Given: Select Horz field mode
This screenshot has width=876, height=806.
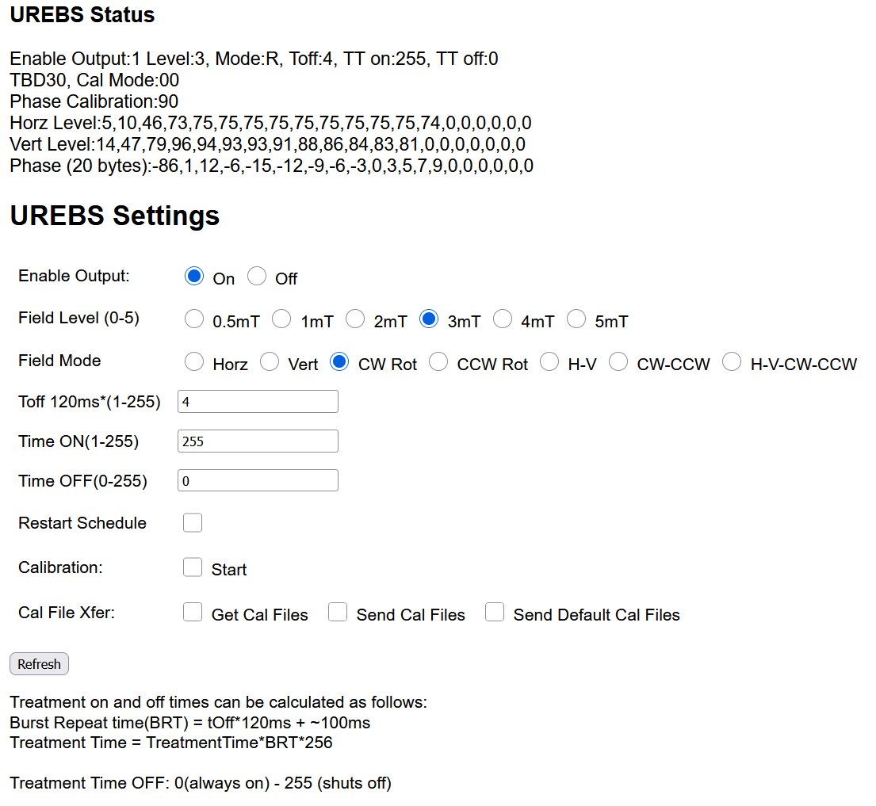Looking at the screenshot, I should [x=194, y=362].
